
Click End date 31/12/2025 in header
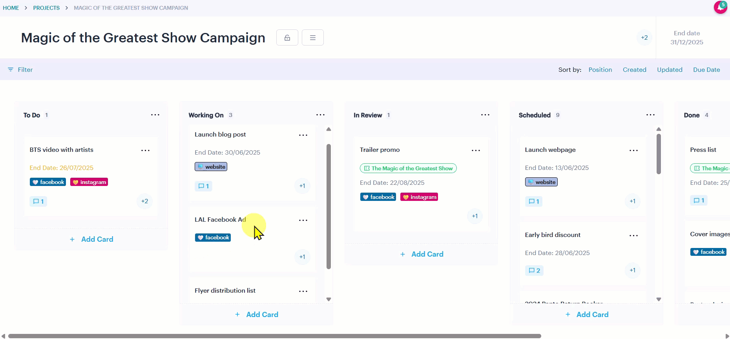[687, 38]
